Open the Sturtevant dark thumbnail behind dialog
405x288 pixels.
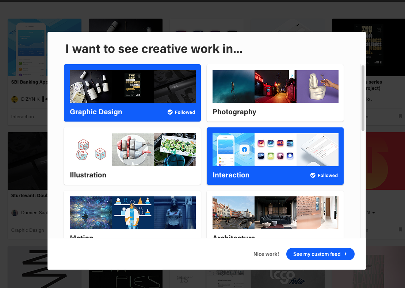pos(28,161)
